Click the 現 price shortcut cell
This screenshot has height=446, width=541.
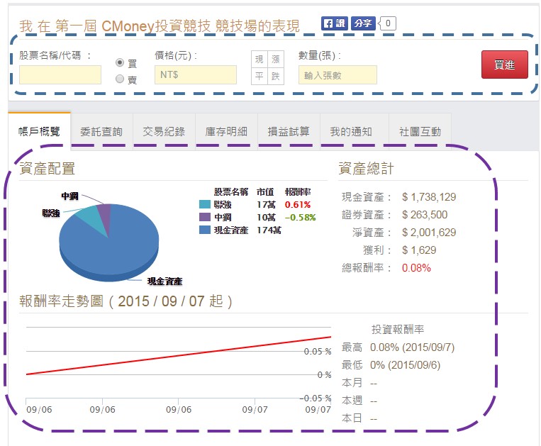[259, 60]
